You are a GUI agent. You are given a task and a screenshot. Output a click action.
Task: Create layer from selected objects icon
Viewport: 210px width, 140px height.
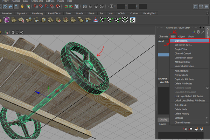click(201, 129)
